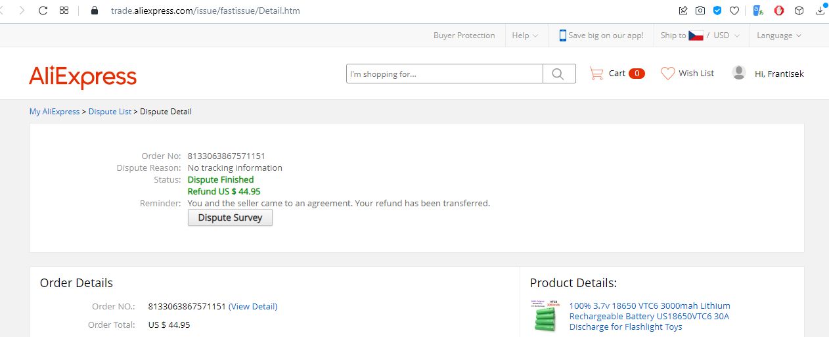The height and width of the screenshot is (337, 829).
Task: Expand the Ship to / USD currency selector
Action: click(700, 35)
